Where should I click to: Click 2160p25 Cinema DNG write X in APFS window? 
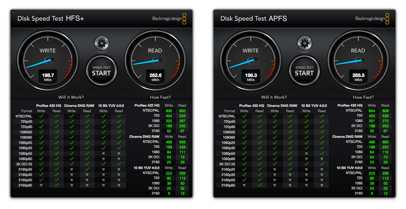[x=275, y=169]
